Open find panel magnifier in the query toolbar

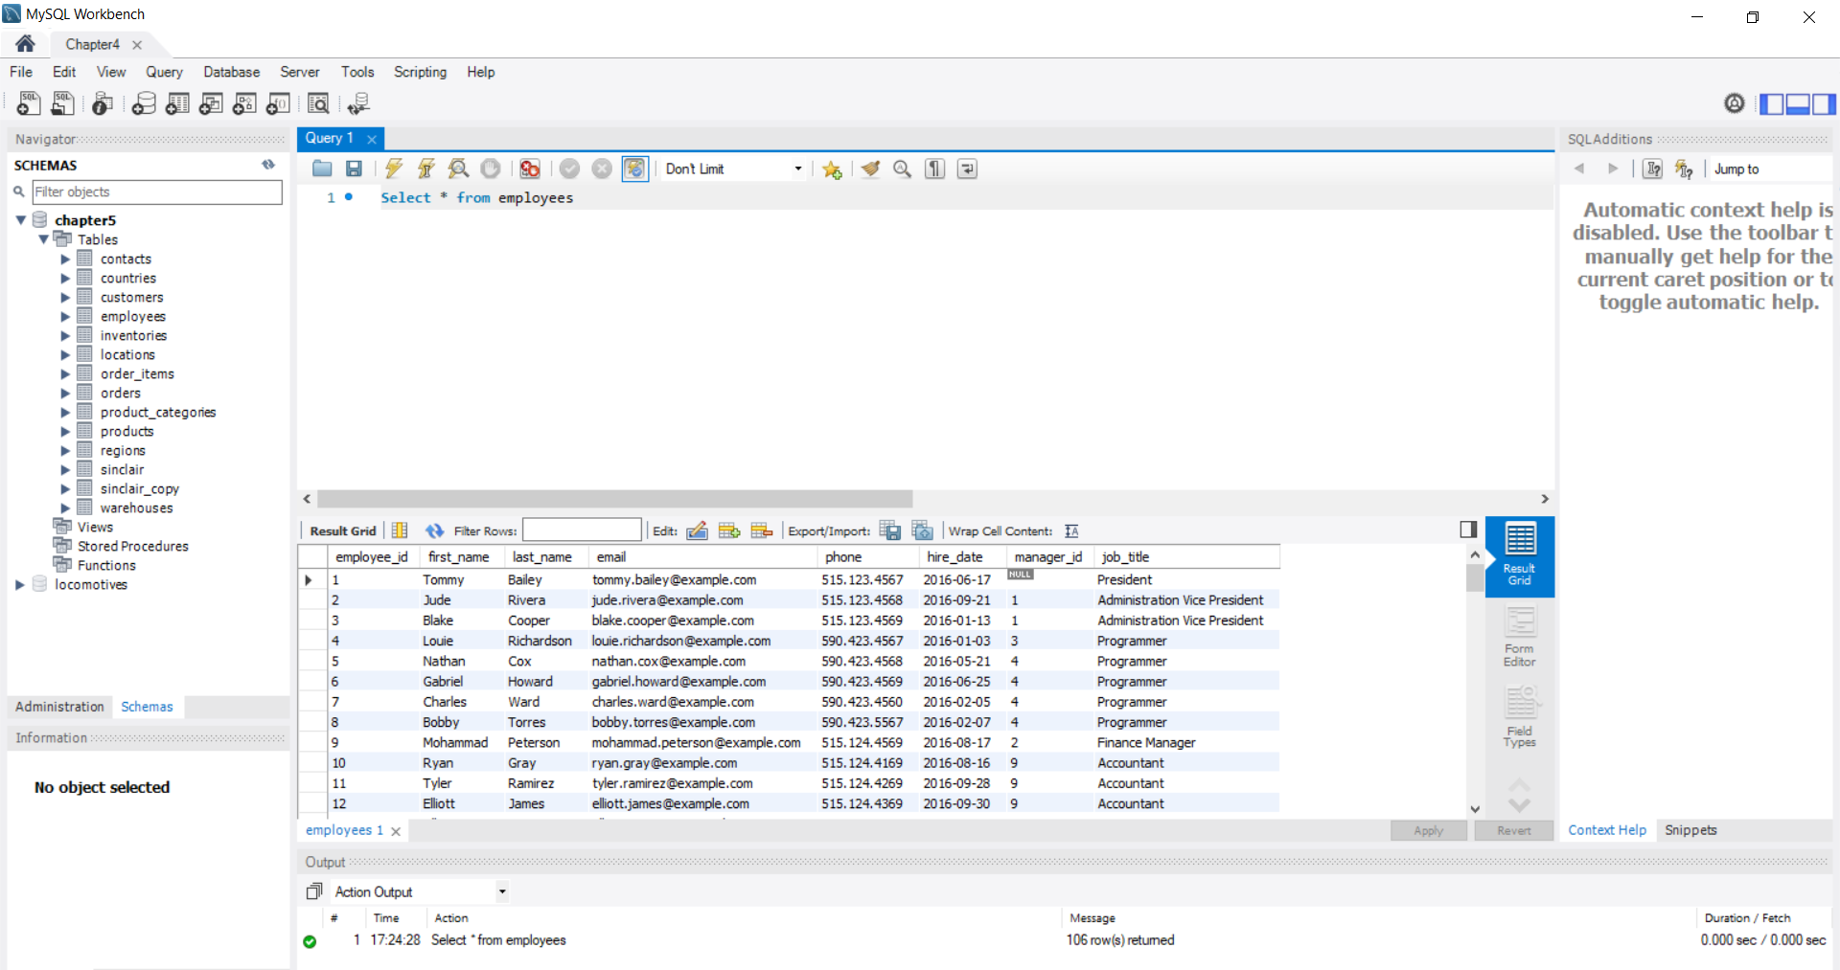point(902,169)
